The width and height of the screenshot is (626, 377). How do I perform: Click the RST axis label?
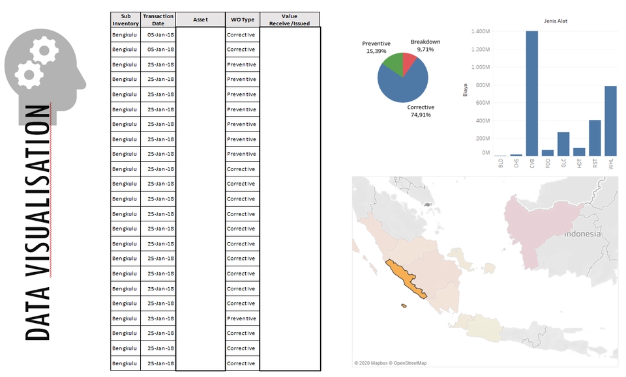coord(595,163)
